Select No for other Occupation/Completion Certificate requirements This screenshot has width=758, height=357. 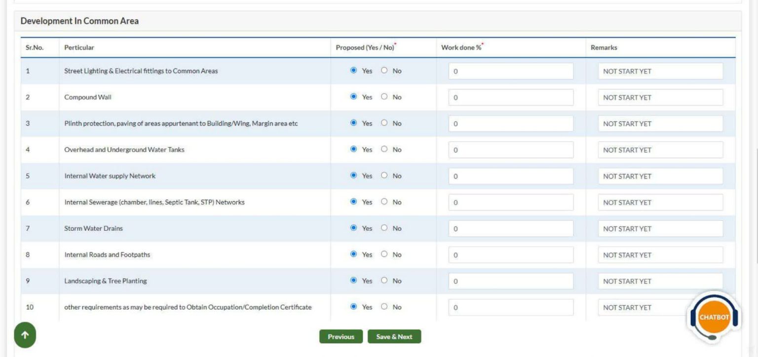pos(384,307)
